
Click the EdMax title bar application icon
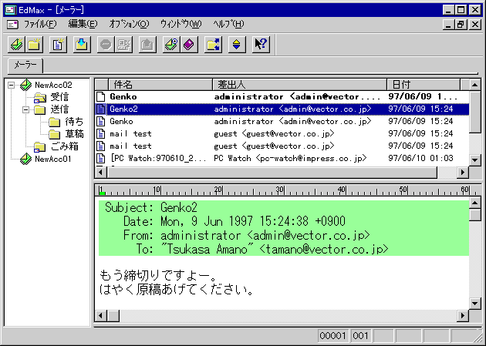click(x=10, y=9)
